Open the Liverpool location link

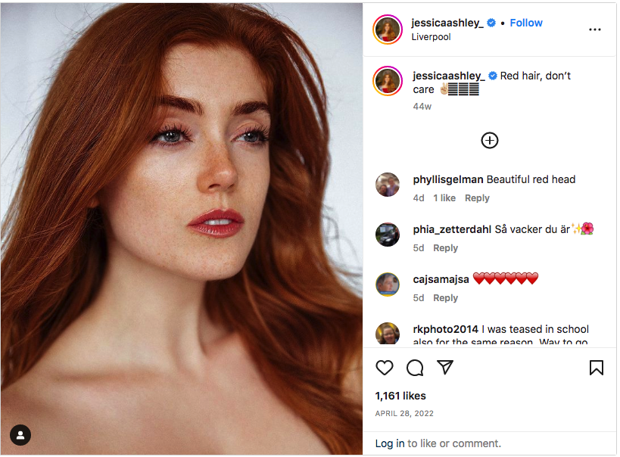[x=431, y=36]
